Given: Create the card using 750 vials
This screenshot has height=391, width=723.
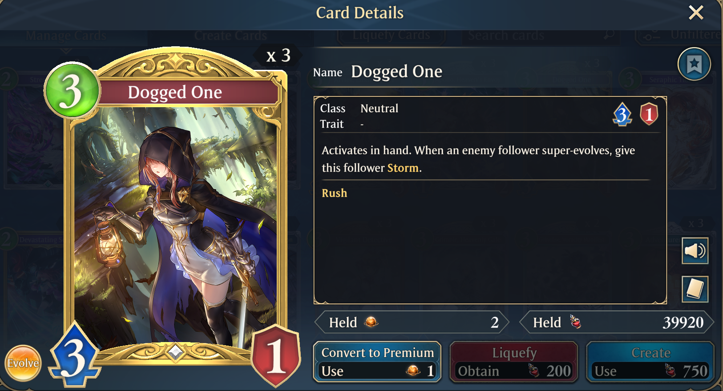Looking at the screenshot, I should click(x=650, y=362).
